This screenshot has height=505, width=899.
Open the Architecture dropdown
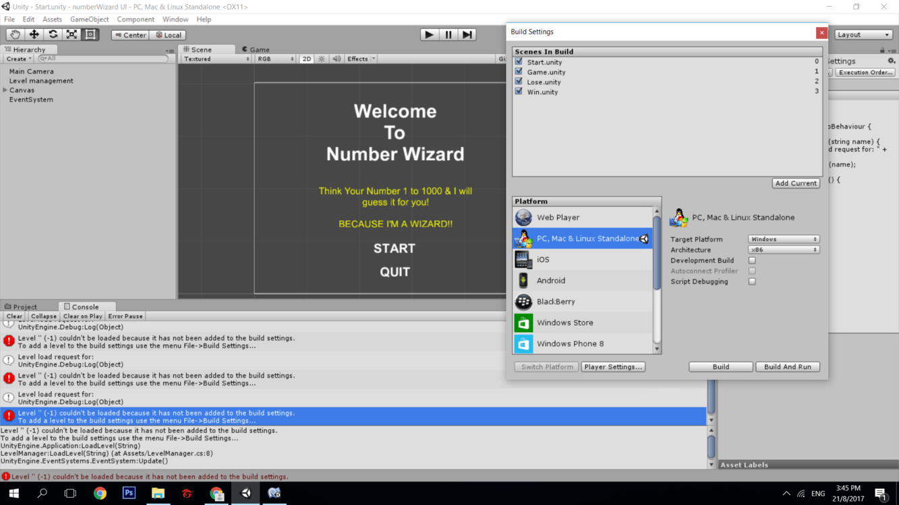coord(783,249)
